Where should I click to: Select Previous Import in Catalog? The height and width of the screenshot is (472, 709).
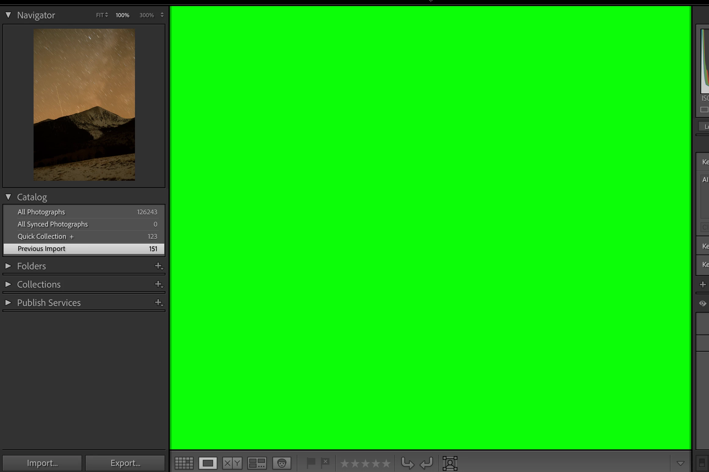(42, 249)
